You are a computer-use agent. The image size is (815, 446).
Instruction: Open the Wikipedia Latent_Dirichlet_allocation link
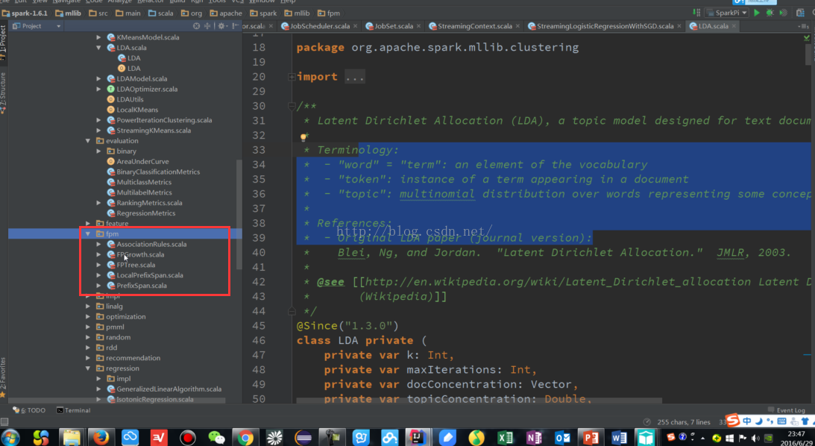click(x=588, y=282)
